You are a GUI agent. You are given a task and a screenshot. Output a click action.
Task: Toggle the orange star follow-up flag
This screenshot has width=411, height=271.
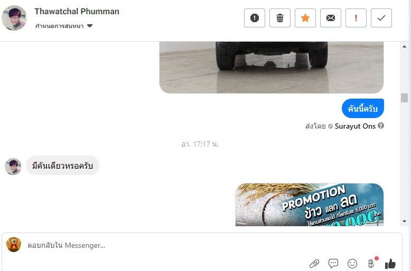[x=305, y=18]
